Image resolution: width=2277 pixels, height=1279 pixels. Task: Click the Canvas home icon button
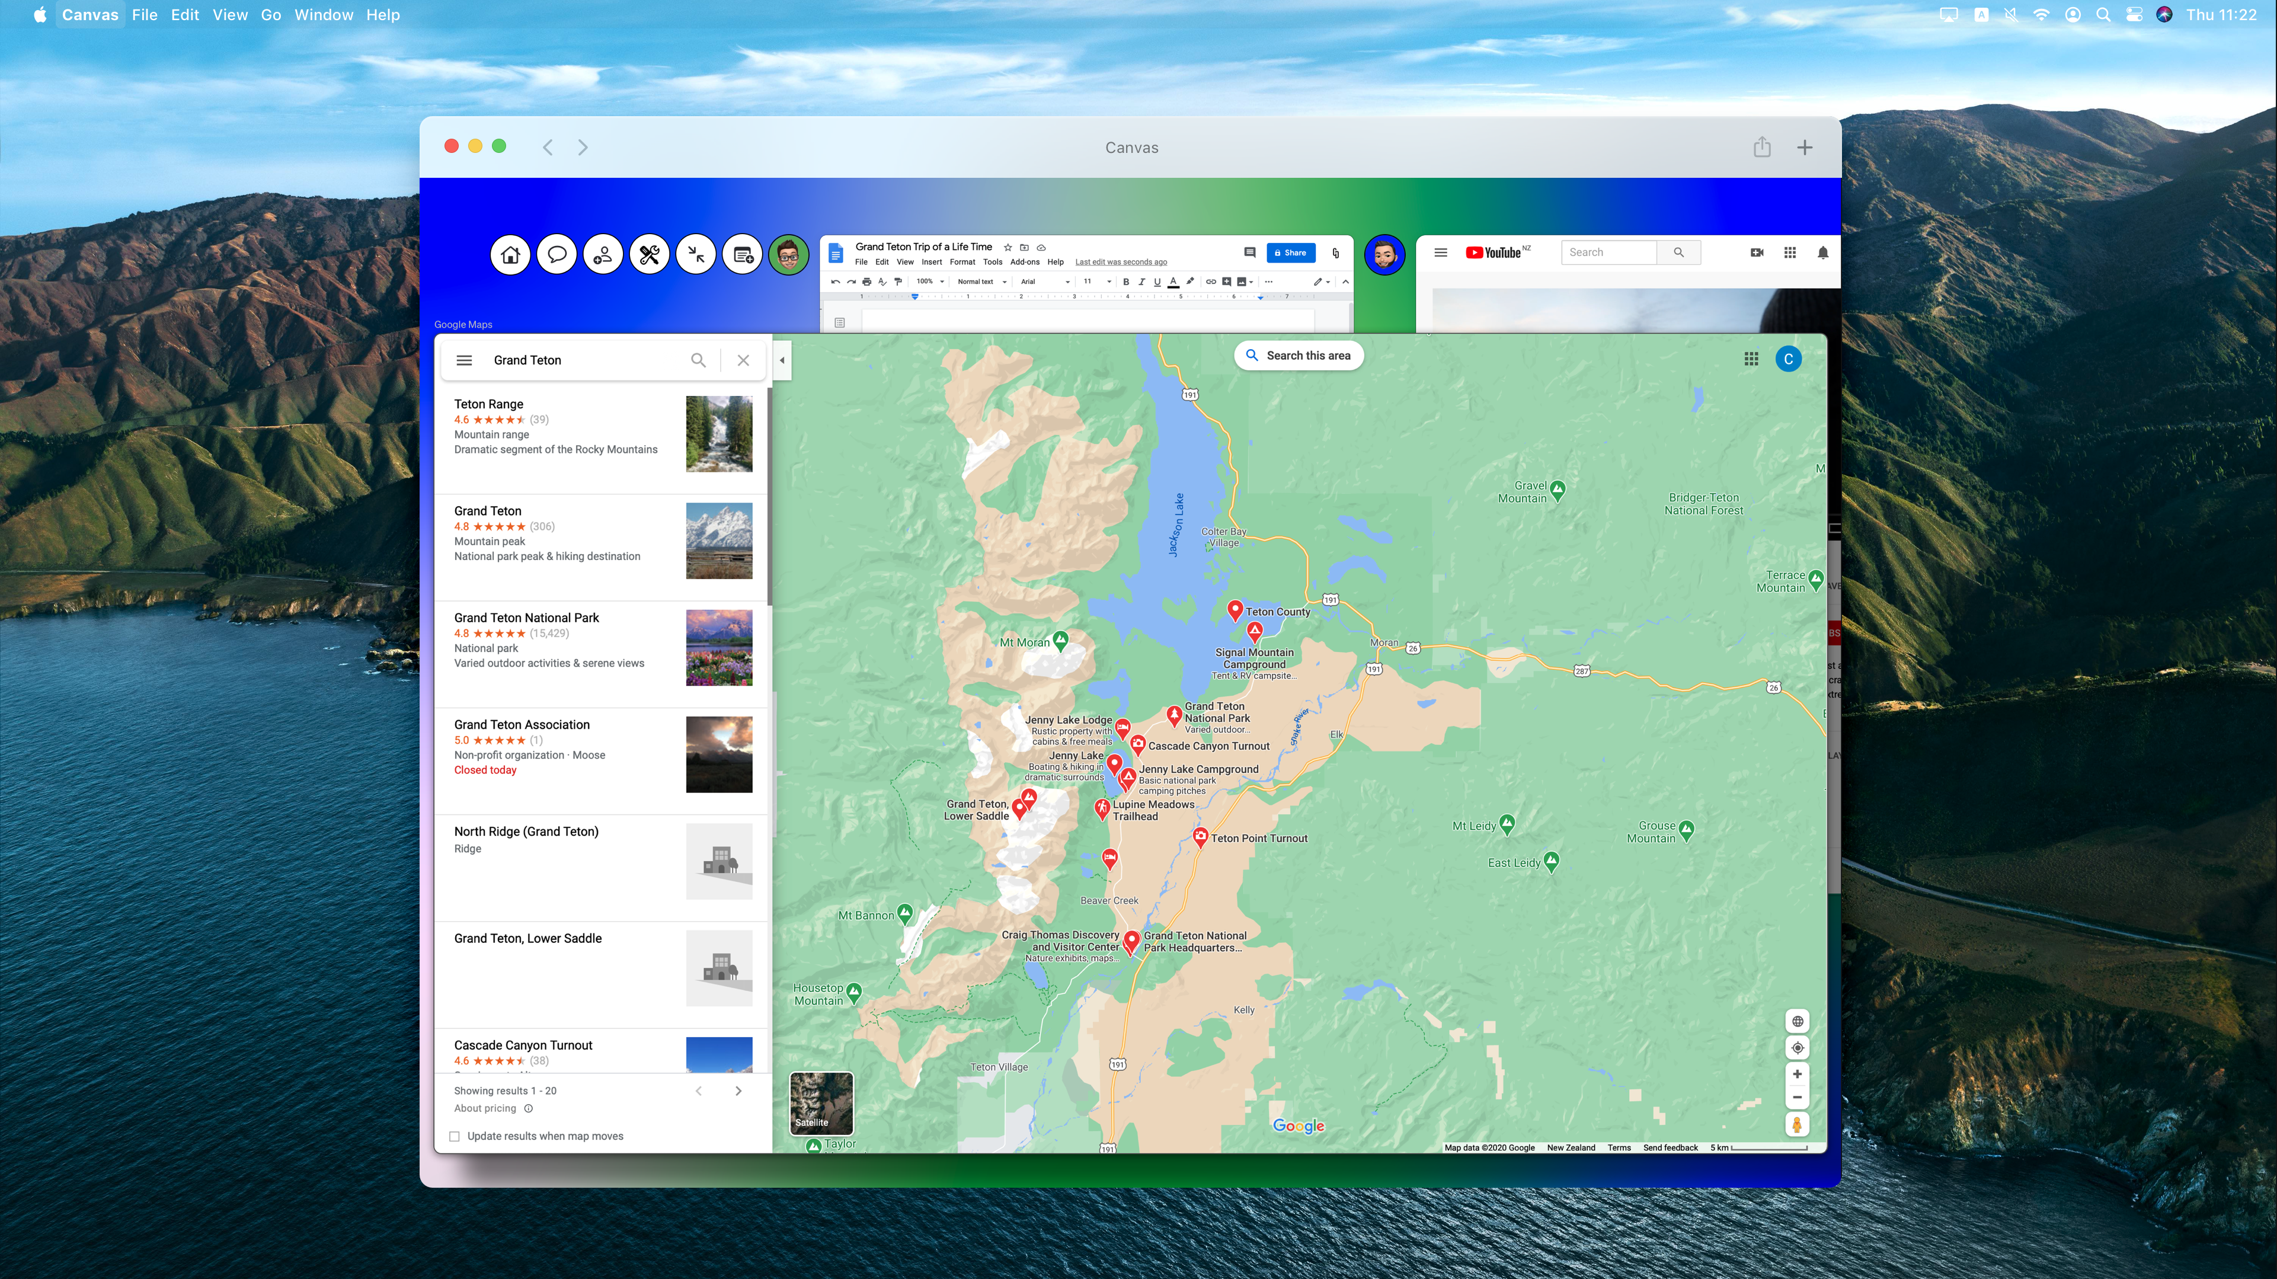510,255
